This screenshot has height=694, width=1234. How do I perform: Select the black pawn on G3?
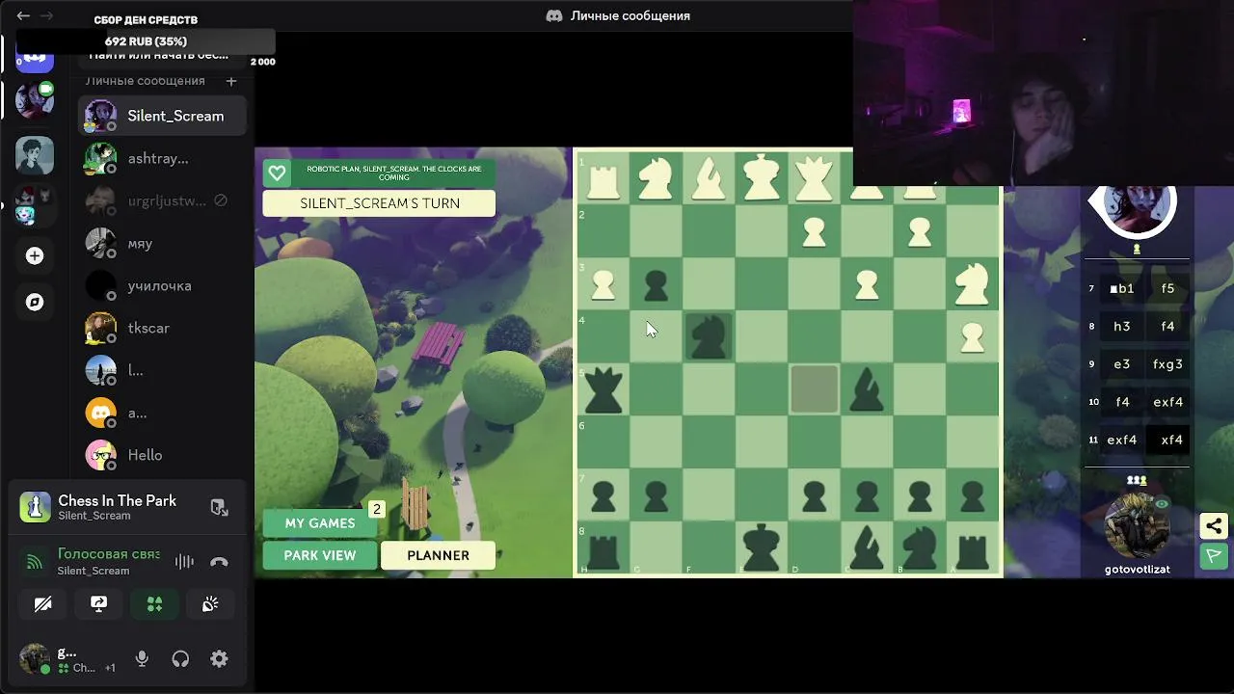[x=656, y=283]
